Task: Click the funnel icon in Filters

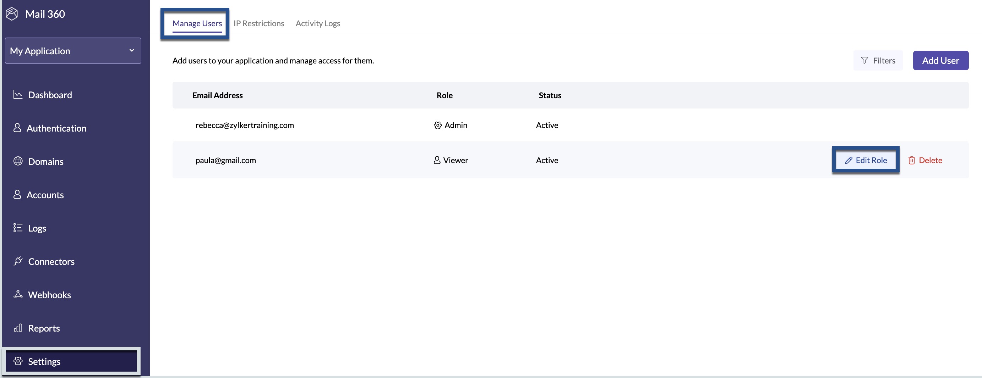Action: coord(864,61)
